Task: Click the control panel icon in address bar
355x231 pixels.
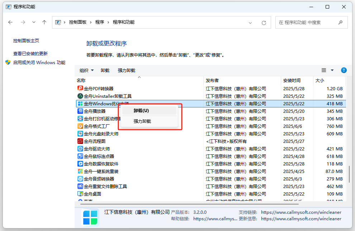Action: pos(58,22)
